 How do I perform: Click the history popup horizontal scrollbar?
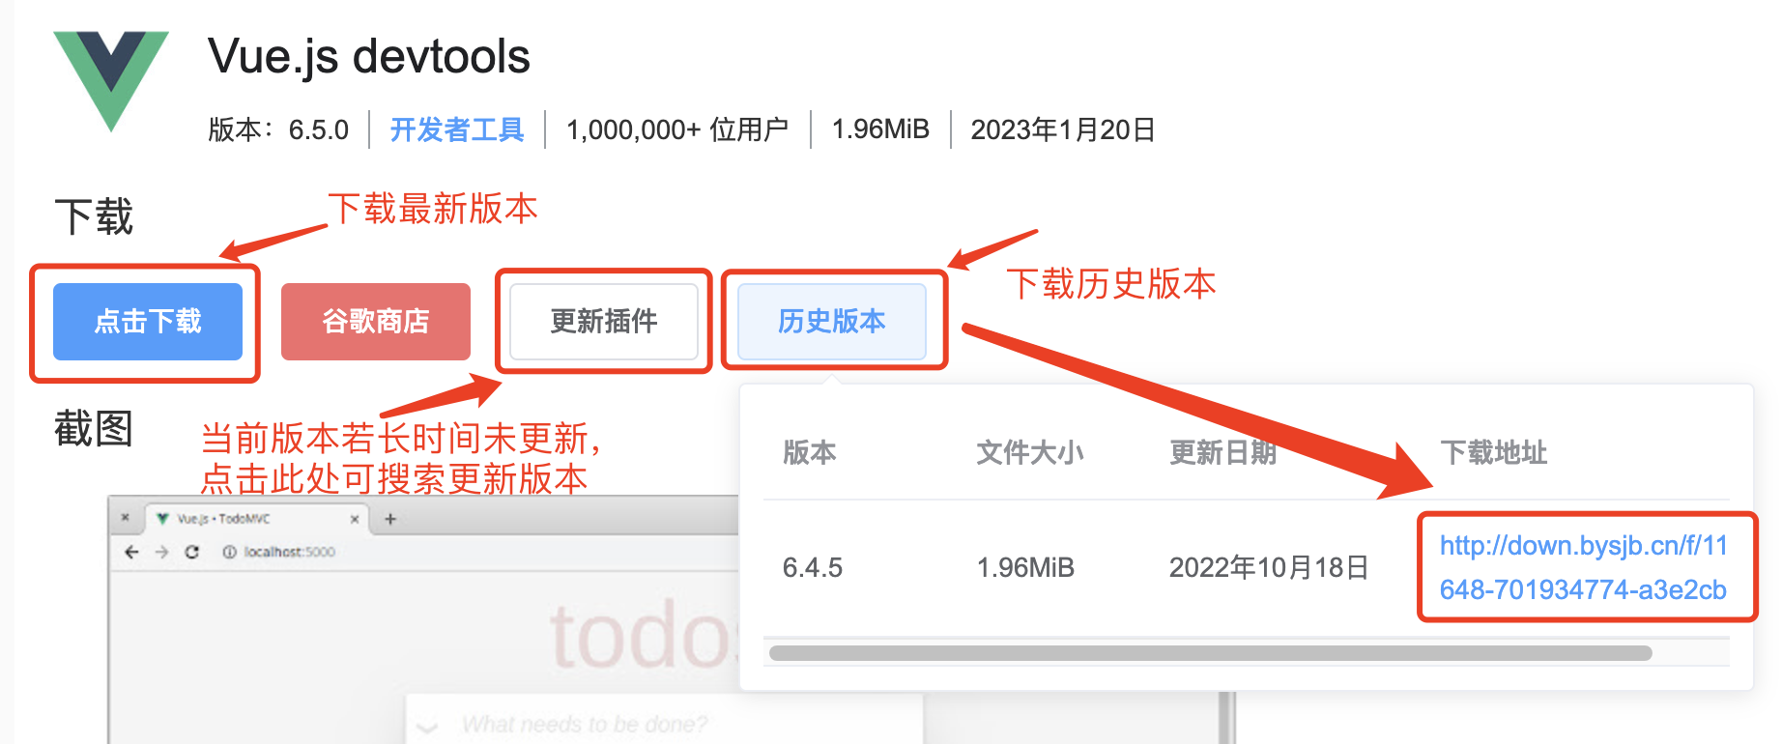tap(1210, 653)
